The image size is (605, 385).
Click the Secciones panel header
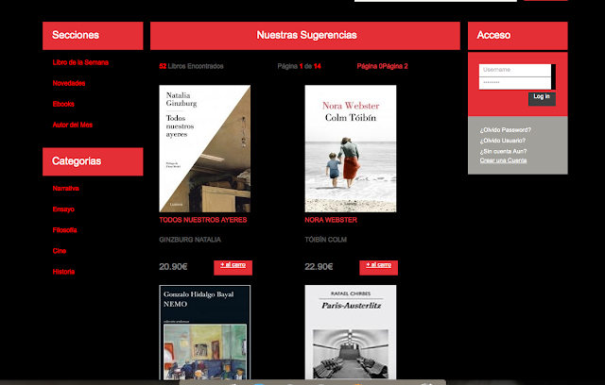click(x=93, y=36)
